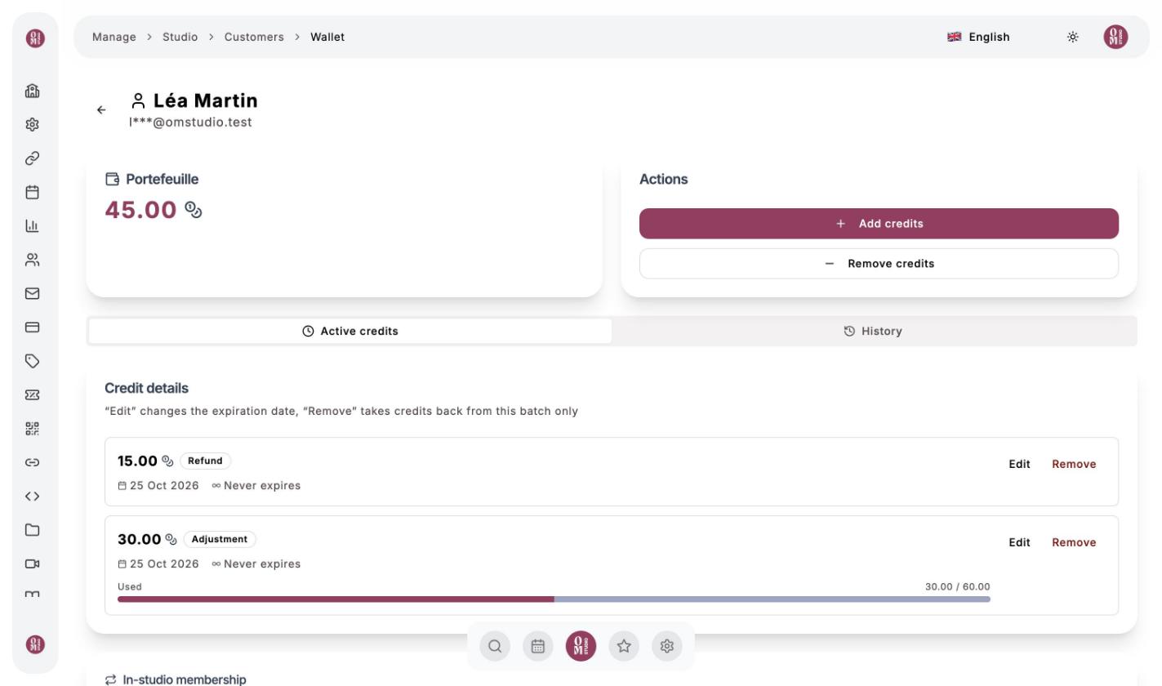Go to Studio in the breadcrumb
This screenshot has height=686, width=1162.
coord(180,37)
